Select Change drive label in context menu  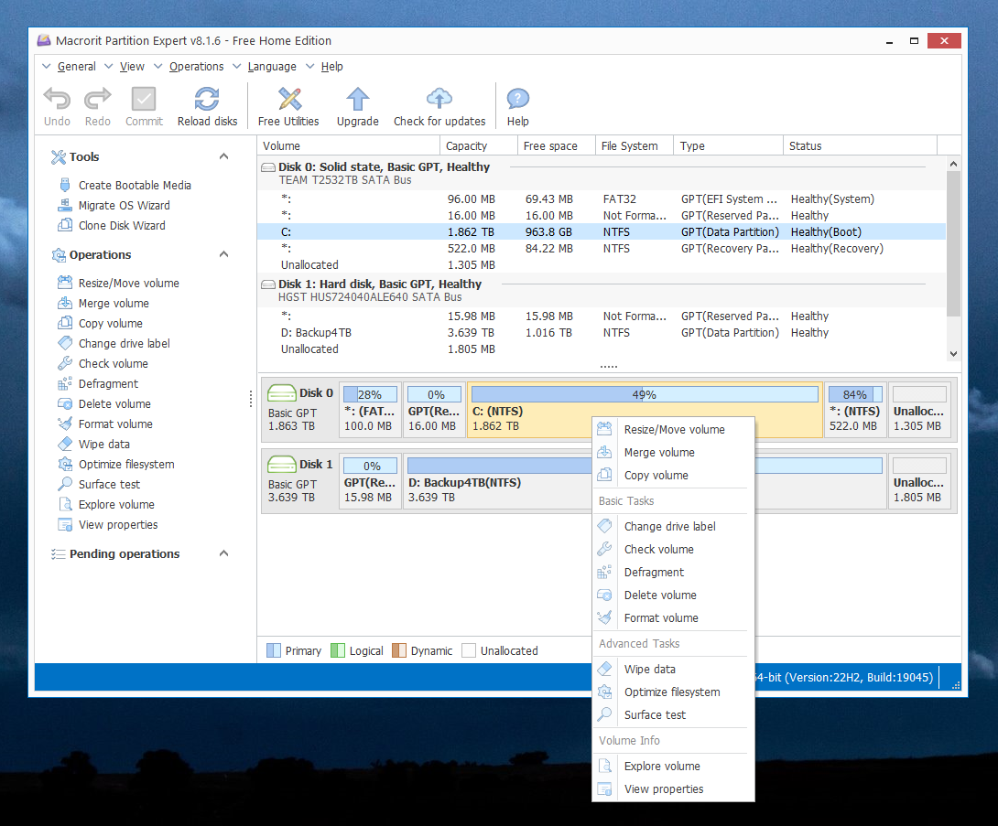click(673, 526)
